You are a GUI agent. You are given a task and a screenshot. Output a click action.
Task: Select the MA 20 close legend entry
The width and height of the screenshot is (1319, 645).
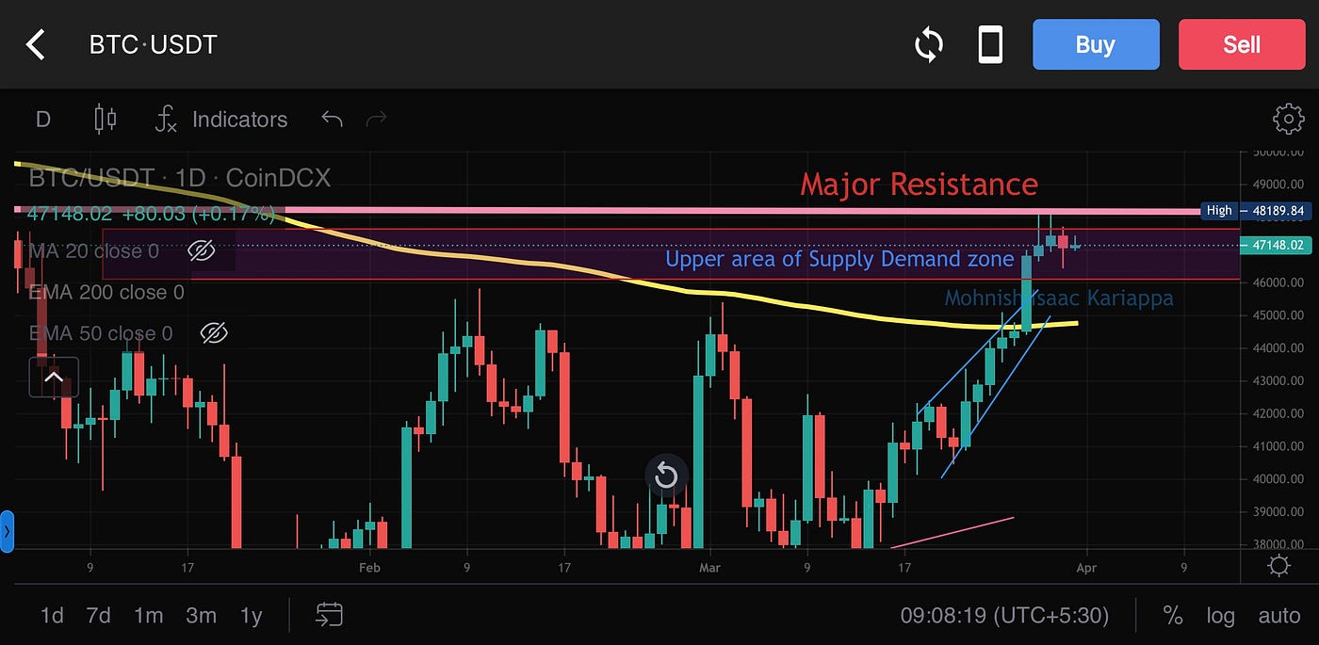[x=93, y=251]
